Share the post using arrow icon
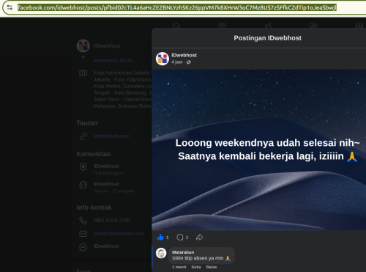 (199, 238)
